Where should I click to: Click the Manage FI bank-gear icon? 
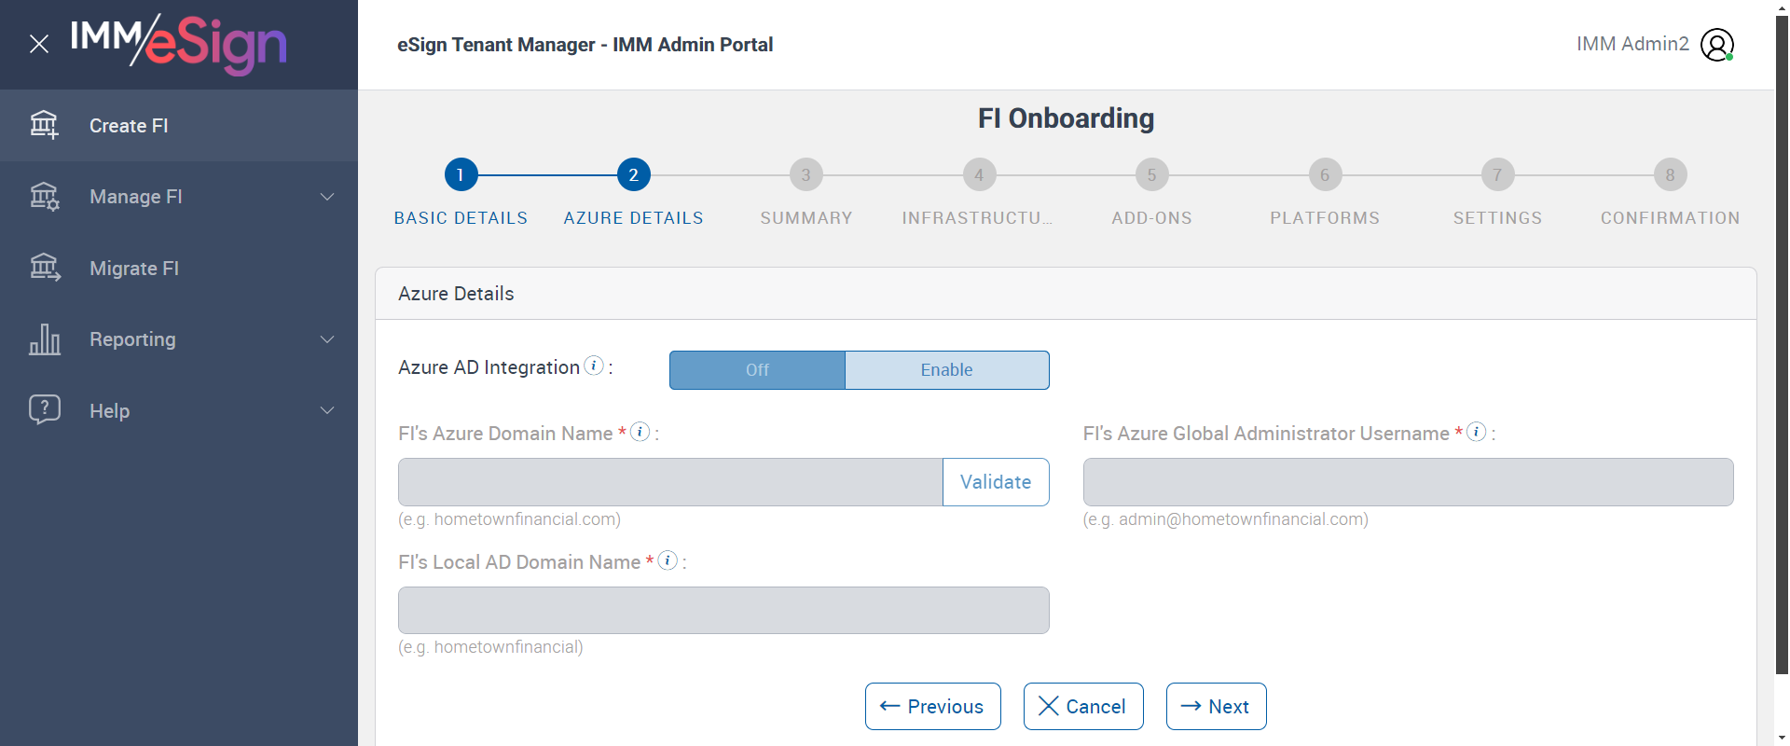[44, 196]
